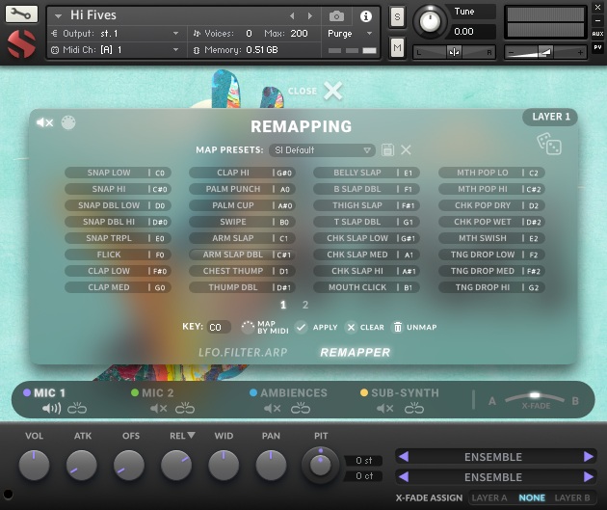Click the Map By MIDI icon

[248, 327]
